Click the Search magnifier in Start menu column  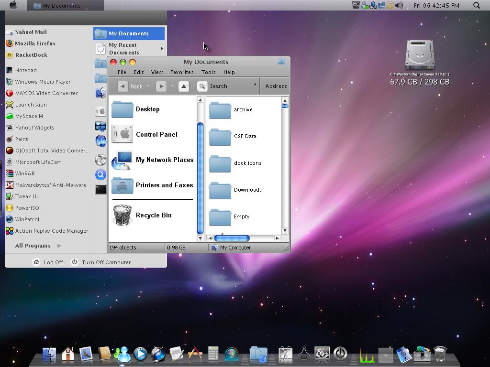(x=100, y=174)
